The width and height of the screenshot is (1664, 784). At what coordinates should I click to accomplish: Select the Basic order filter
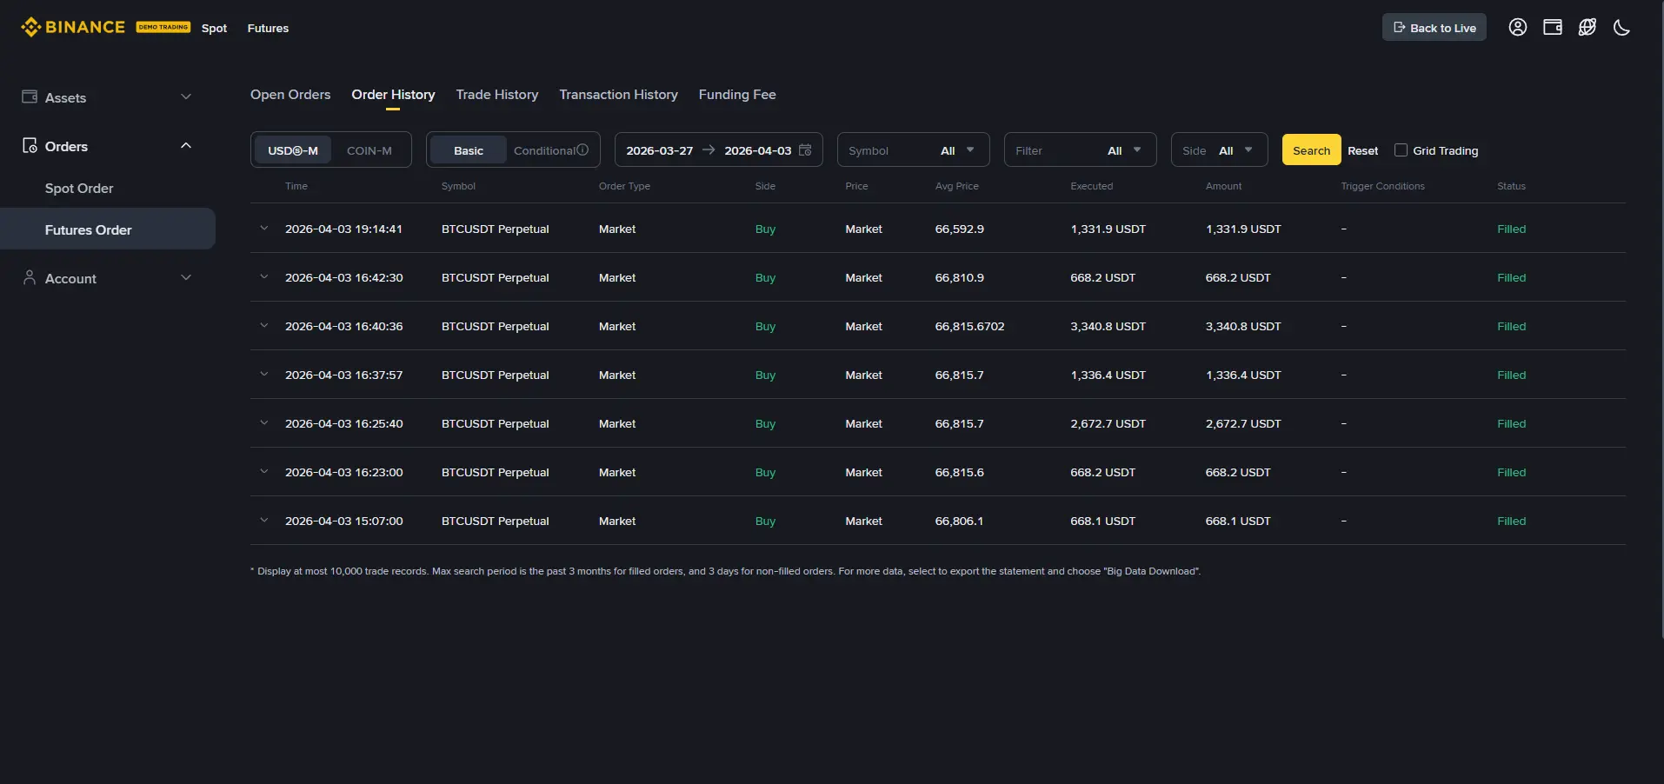(468, 149)
